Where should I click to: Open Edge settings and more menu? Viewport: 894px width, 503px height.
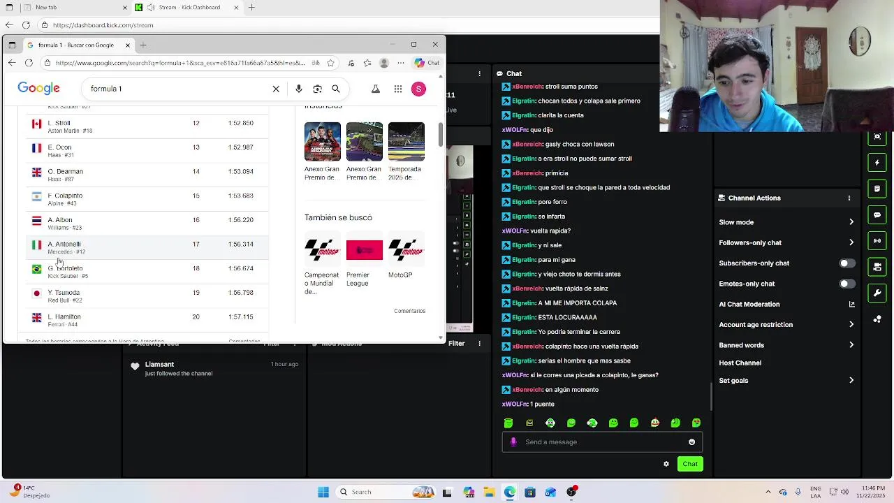click(401, 63)
